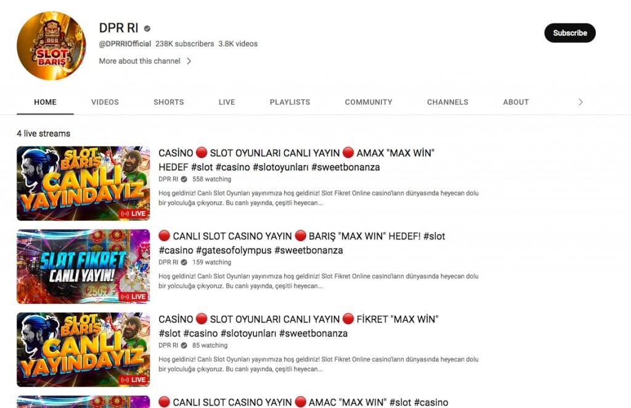Viewport: 631px width, 408px height.
Task: Click DPR RI name under 558 watching stream
Action: coord(168,179)
